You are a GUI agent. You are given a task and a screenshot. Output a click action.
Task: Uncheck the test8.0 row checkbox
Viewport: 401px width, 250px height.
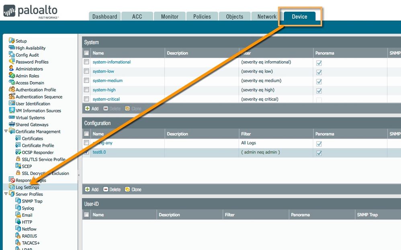(x=86, y=152)
